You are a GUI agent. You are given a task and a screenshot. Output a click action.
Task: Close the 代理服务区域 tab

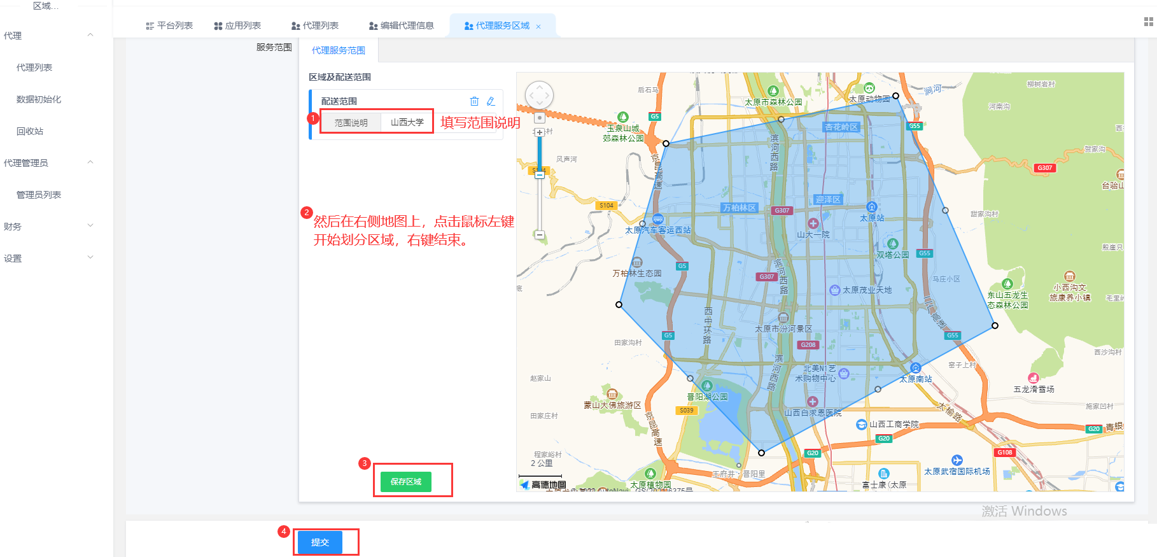(538, 26)
